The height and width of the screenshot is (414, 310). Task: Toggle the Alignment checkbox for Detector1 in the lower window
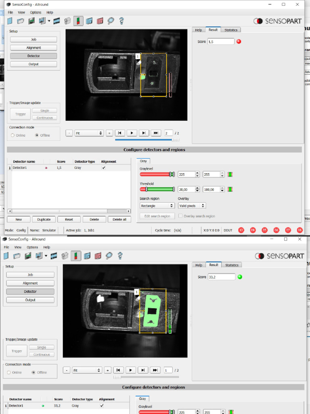[101, 406]
